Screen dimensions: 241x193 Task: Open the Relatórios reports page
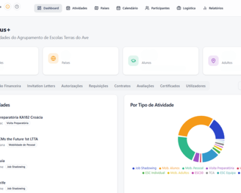click(213, 8)
